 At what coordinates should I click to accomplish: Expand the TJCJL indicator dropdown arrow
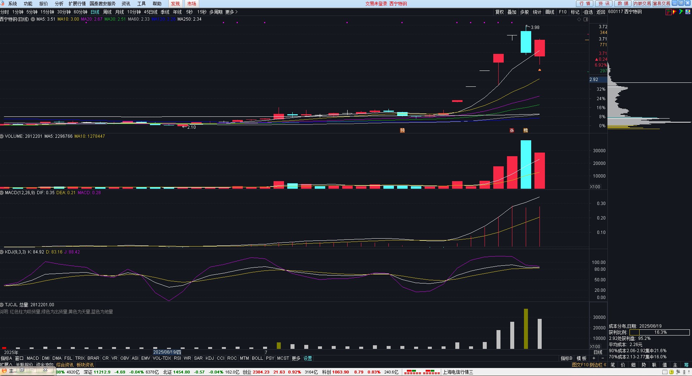[2, 305]
